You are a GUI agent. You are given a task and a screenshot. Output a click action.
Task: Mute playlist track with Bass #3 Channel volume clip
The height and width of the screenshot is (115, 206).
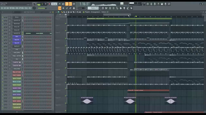pyautogui.click(x=66, y=96)
